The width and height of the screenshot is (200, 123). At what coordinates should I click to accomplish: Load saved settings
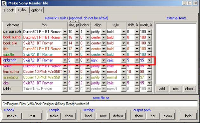[88, 116]
